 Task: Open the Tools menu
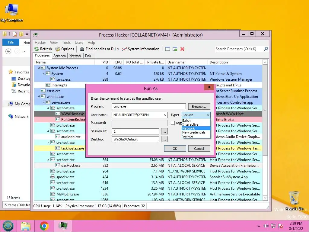pos(66,43)
